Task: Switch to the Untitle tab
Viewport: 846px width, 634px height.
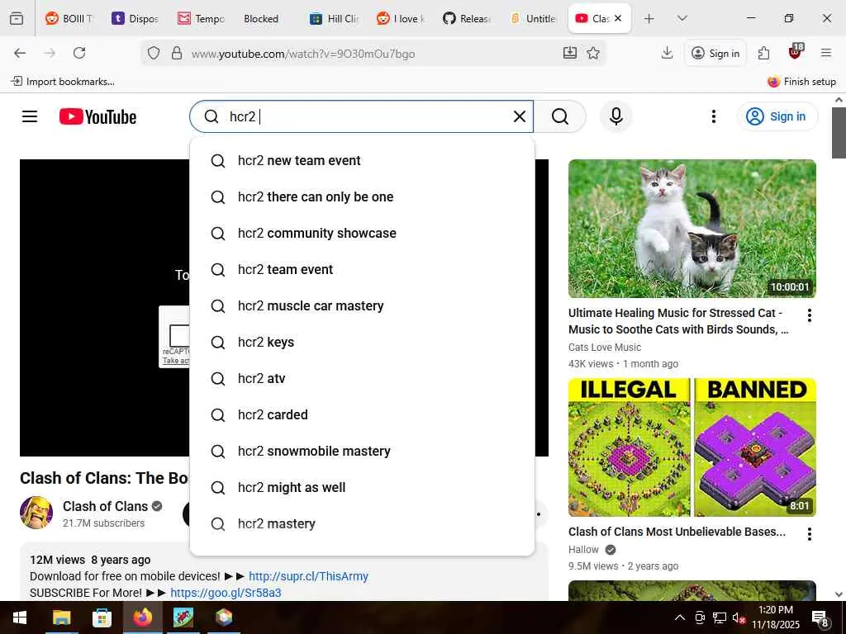Action: (x=534, y=18)
